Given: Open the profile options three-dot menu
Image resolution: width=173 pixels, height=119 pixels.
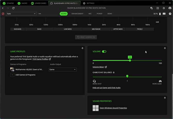Looking at the screenshot, I should coord(40,14).
